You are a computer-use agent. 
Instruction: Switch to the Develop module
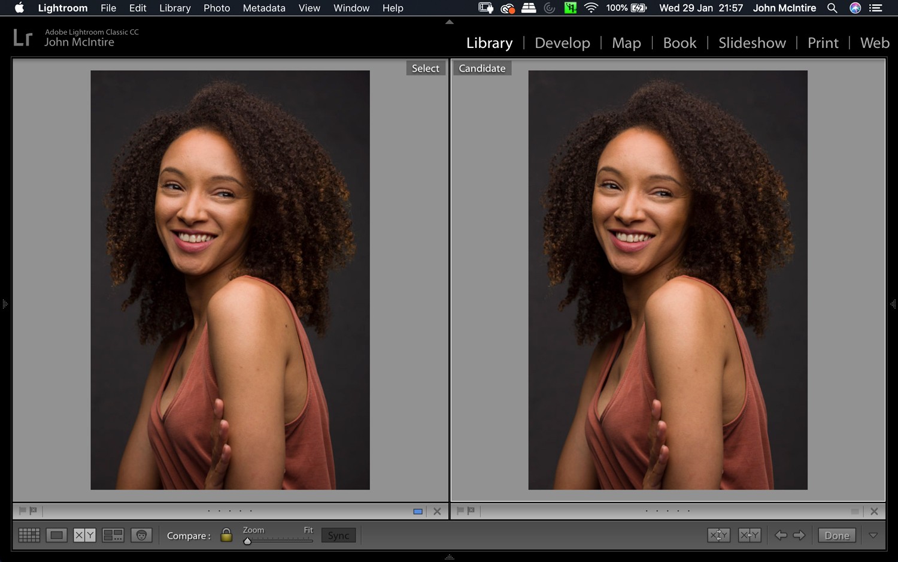click(562, 43)
